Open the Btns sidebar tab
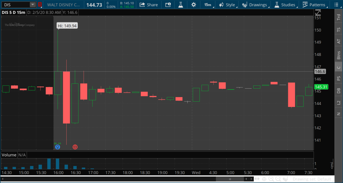The height and width of the screenshot is (183, 343). (x=339, y=54)
